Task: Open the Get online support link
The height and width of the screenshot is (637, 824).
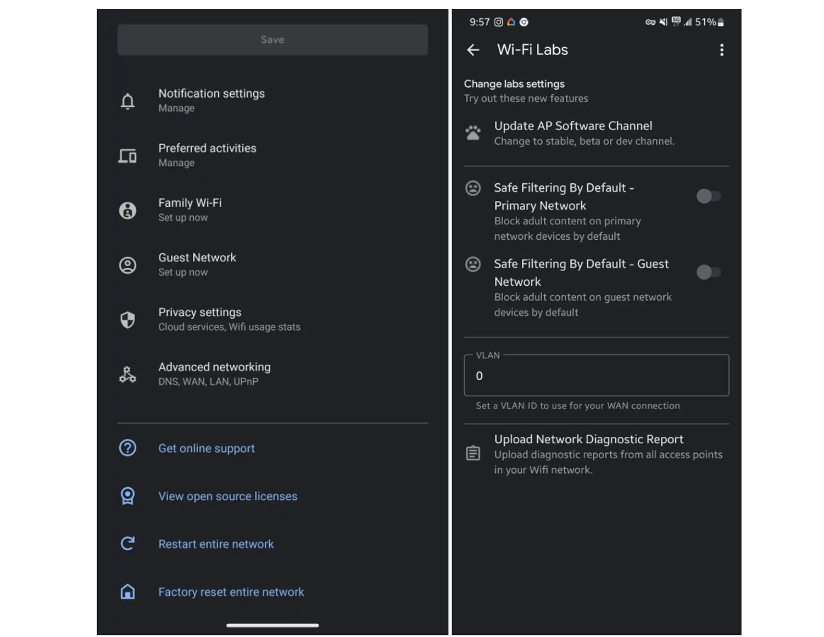Action: pos(207,448)
